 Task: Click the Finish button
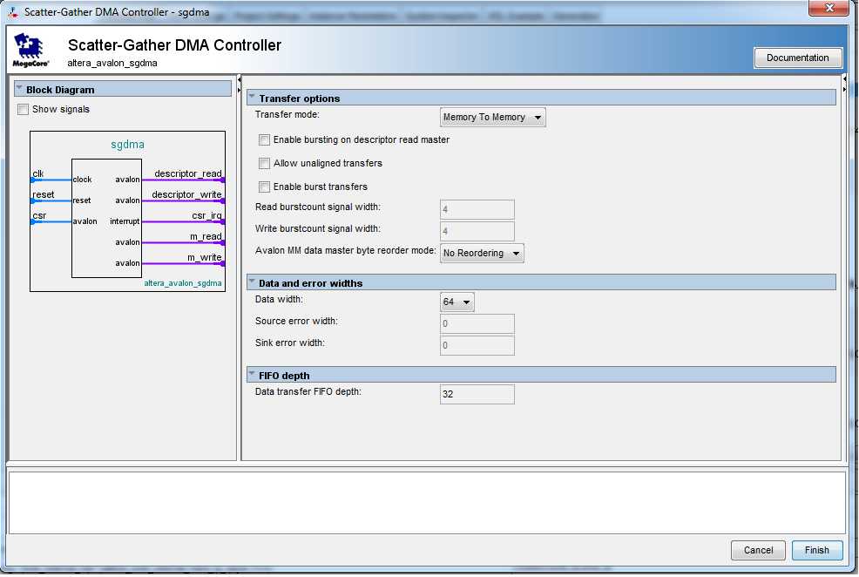point(817,550)
